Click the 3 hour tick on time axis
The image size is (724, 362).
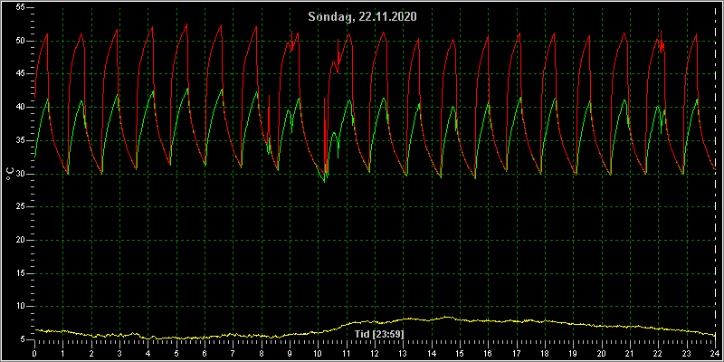(119, 352)
